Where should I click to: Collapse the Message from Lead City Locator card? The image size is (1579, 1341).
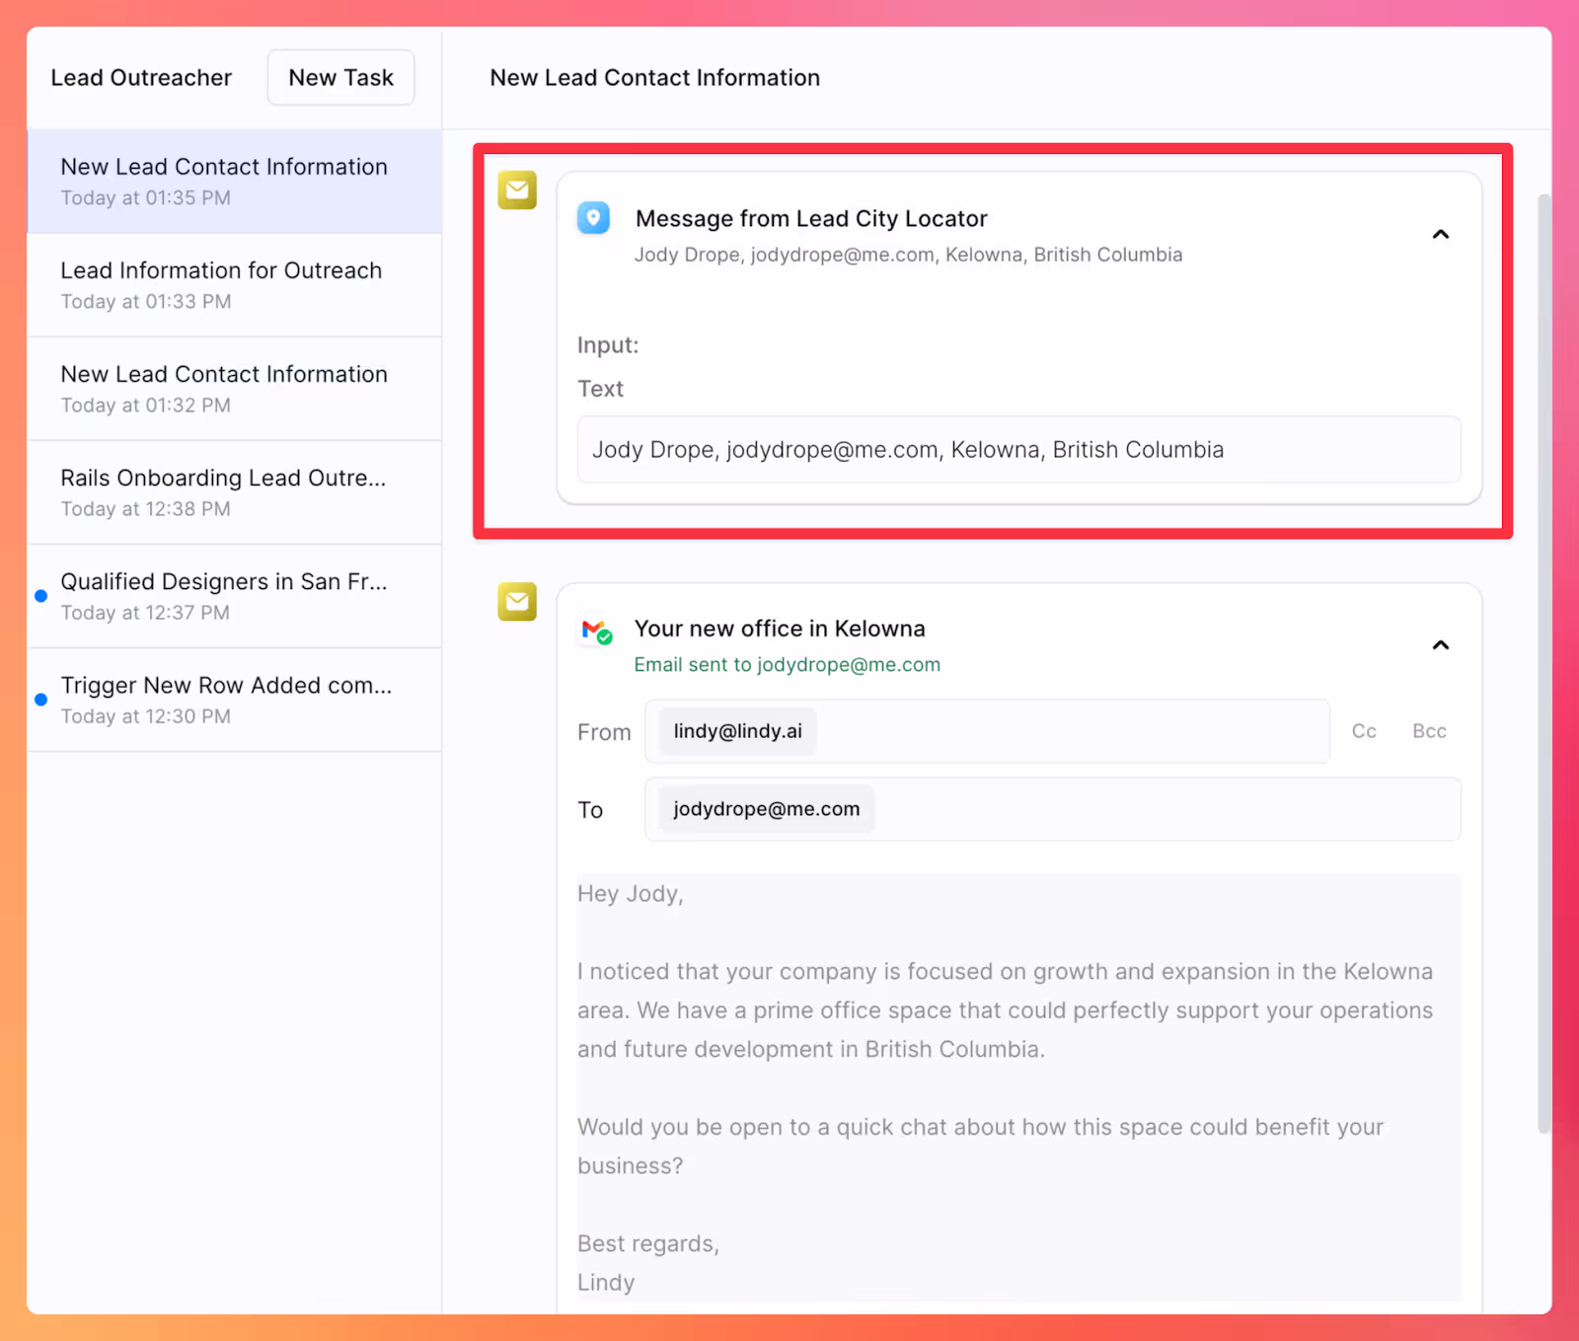(x=1441, y=235)
